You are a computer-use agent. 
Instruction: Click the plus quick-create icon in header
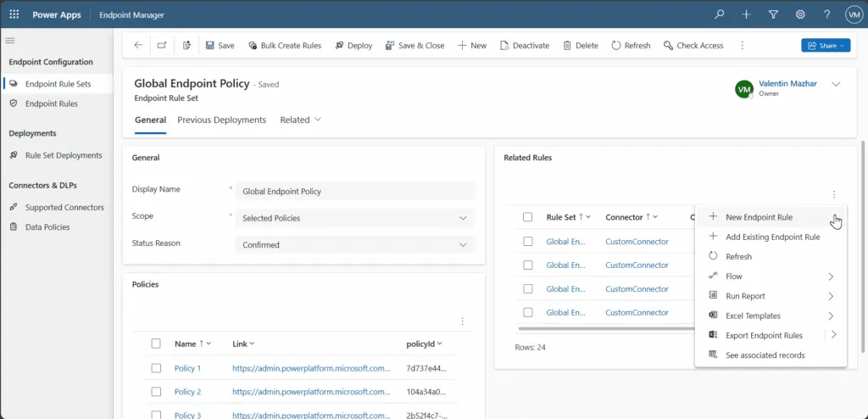tap(746, 14)
